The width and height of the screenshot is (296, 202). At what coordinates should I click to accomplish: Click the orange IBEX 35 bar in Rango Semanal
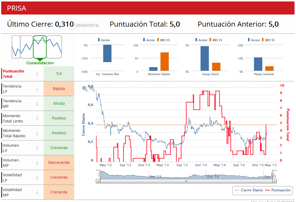pos(269,68)
